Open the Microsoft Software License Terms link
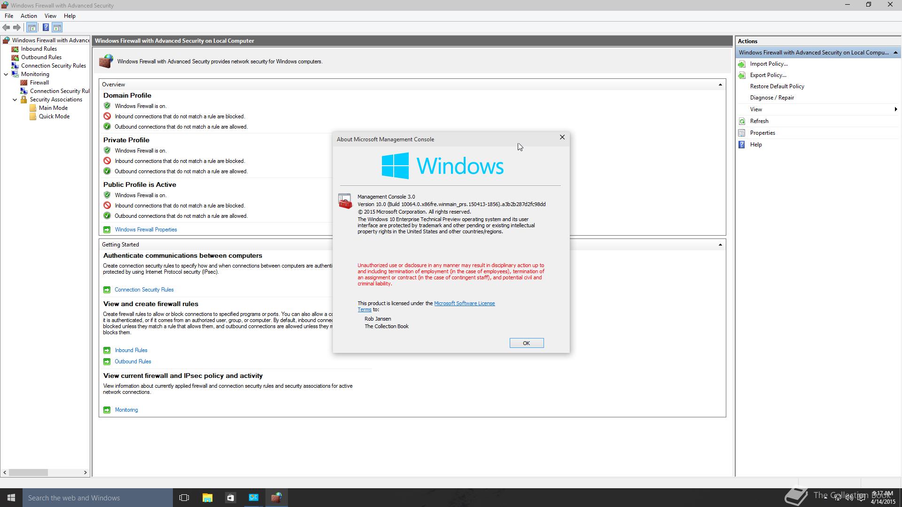Screen dimensions: 902x507 [464, 303]
